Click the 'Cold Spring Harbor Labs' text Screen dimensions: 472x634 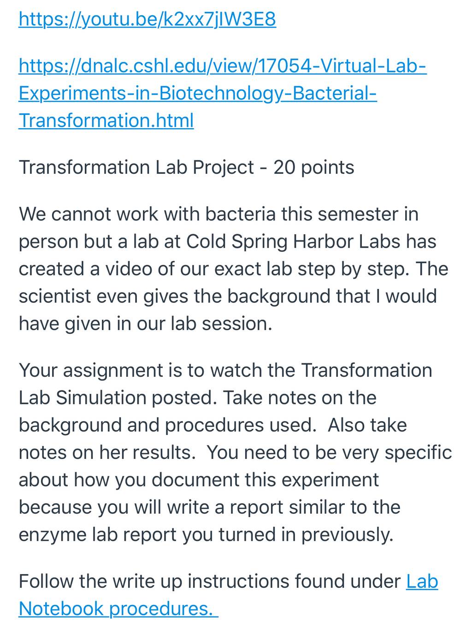(x=311, y=241)
